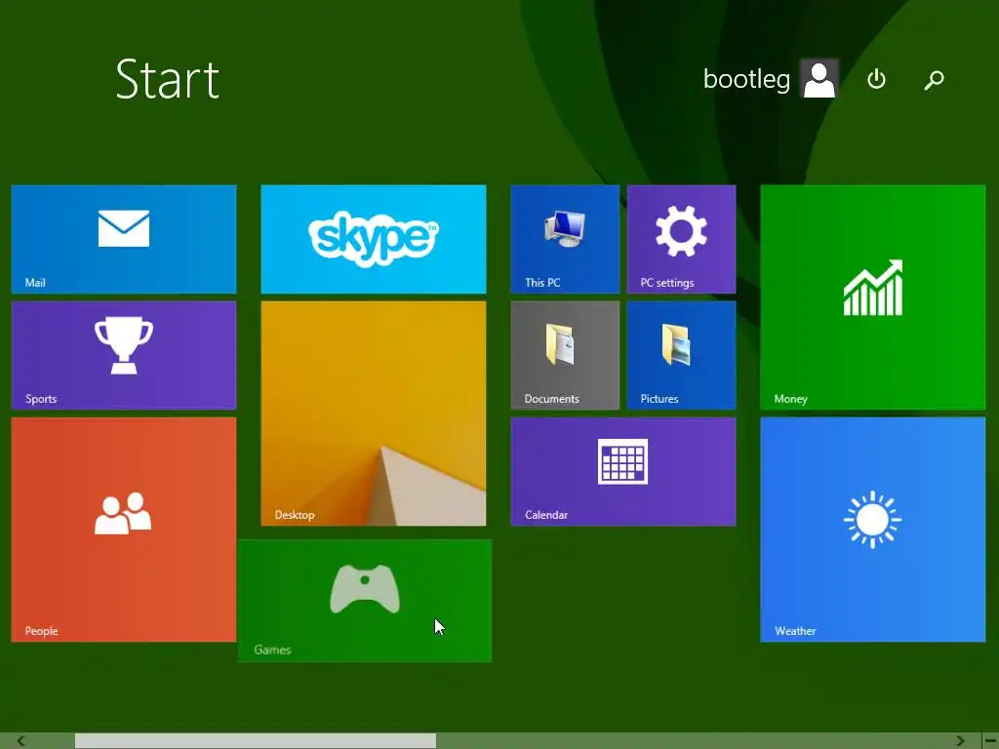The image size is (999, 749).
Task: Launch the Games controller tile
Action: [x=365, y=601]
